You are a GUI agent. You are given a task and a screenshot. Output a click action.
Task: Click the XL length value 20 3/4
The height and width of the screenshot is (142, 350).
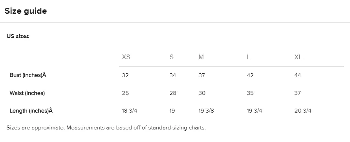pos(303,111)
